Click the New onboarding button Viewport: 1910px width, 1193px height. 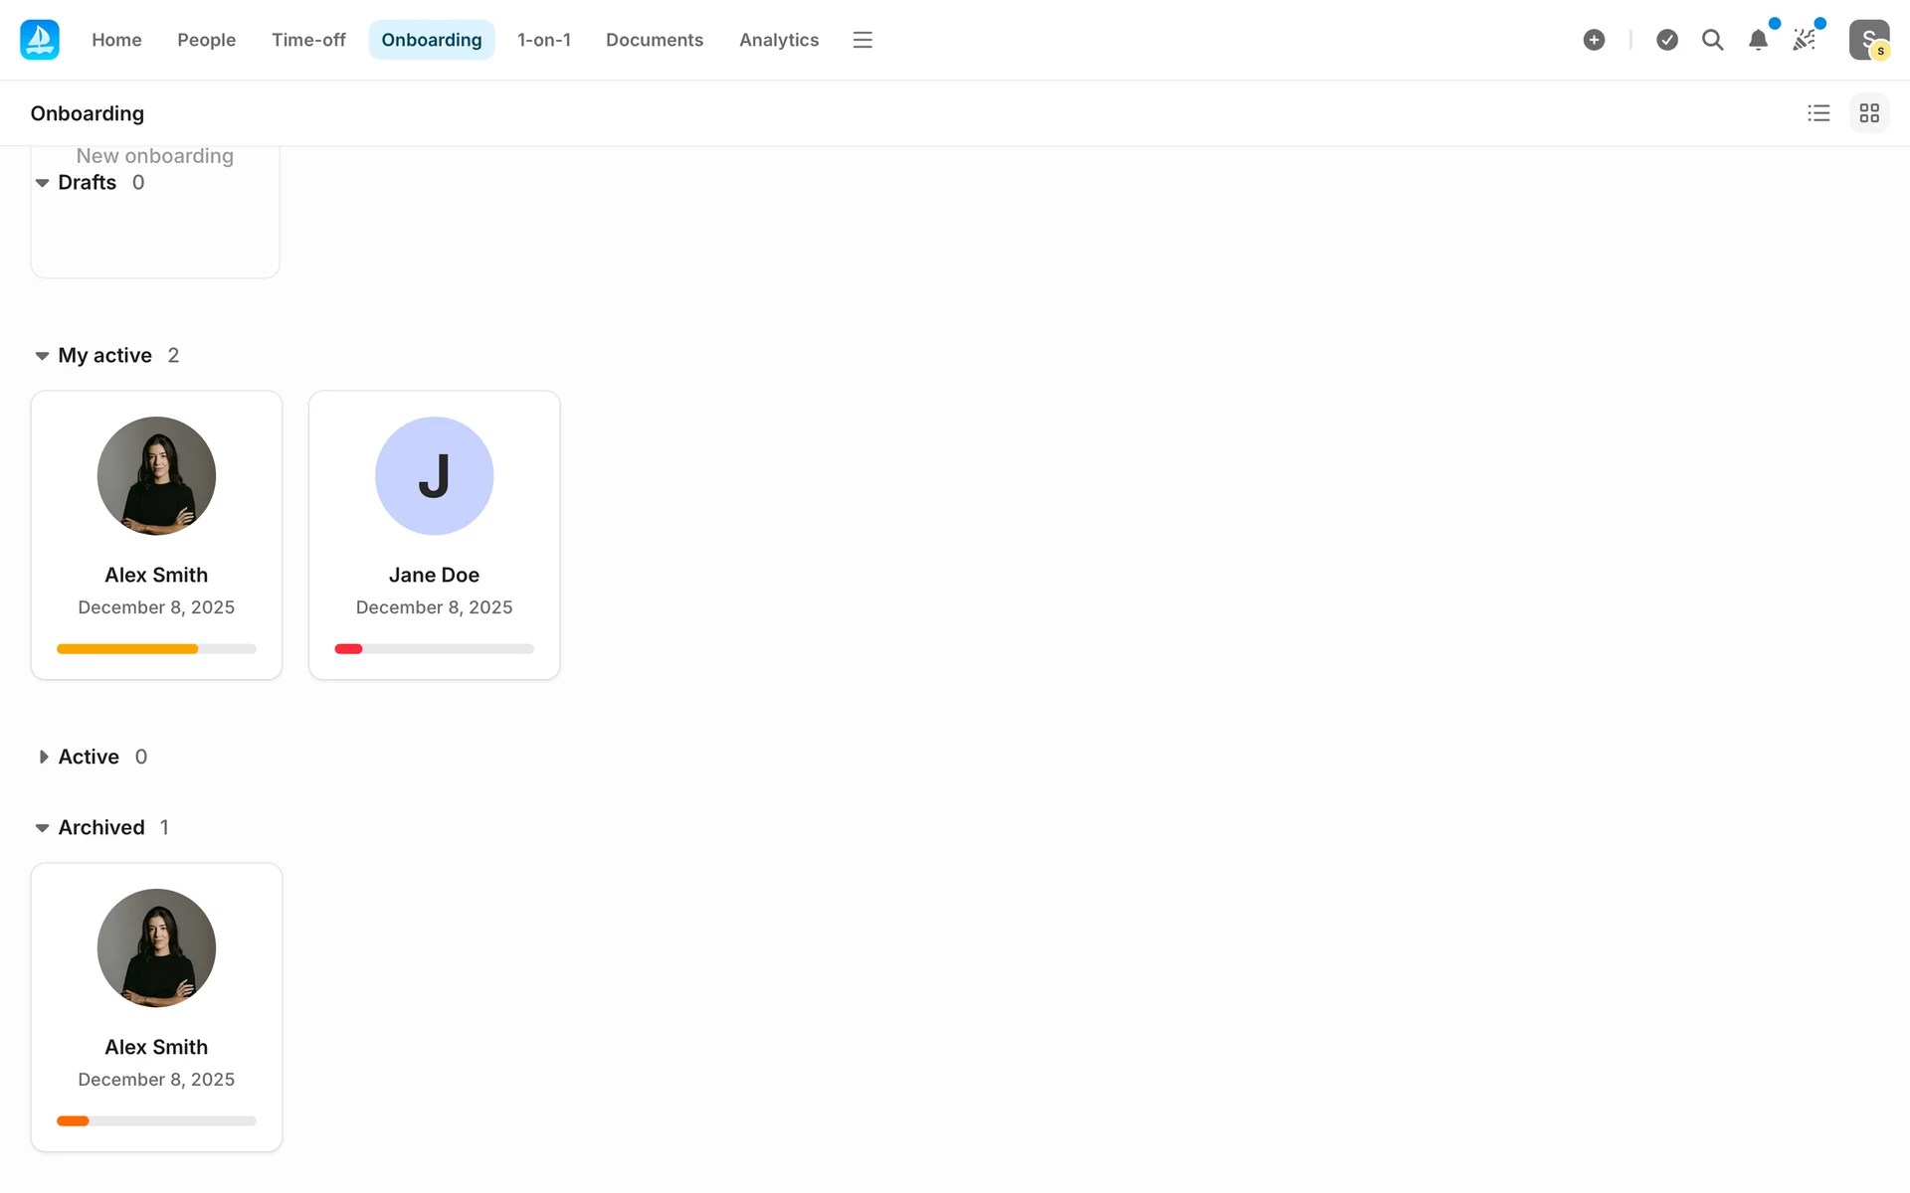[x=155, y=156]
